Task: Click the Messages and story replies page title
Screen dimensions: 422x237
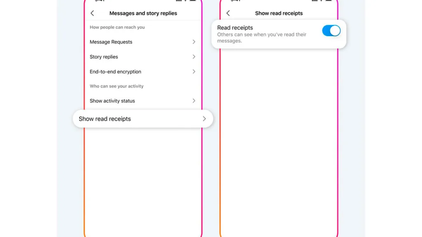Action: pos(143,13)
